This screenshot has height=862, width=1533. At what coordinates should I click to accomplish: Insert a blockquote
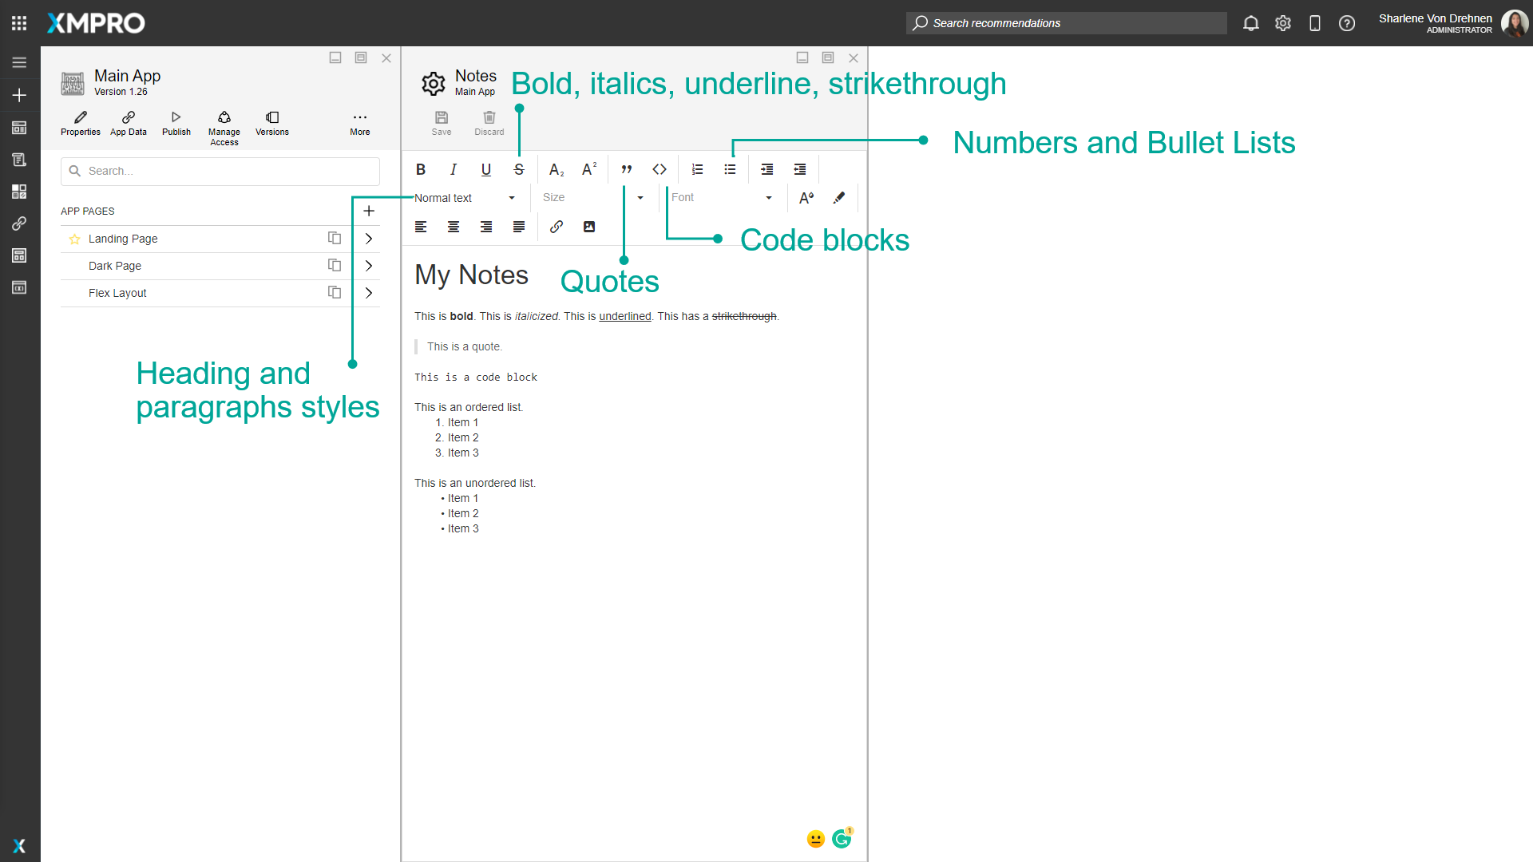626,169
